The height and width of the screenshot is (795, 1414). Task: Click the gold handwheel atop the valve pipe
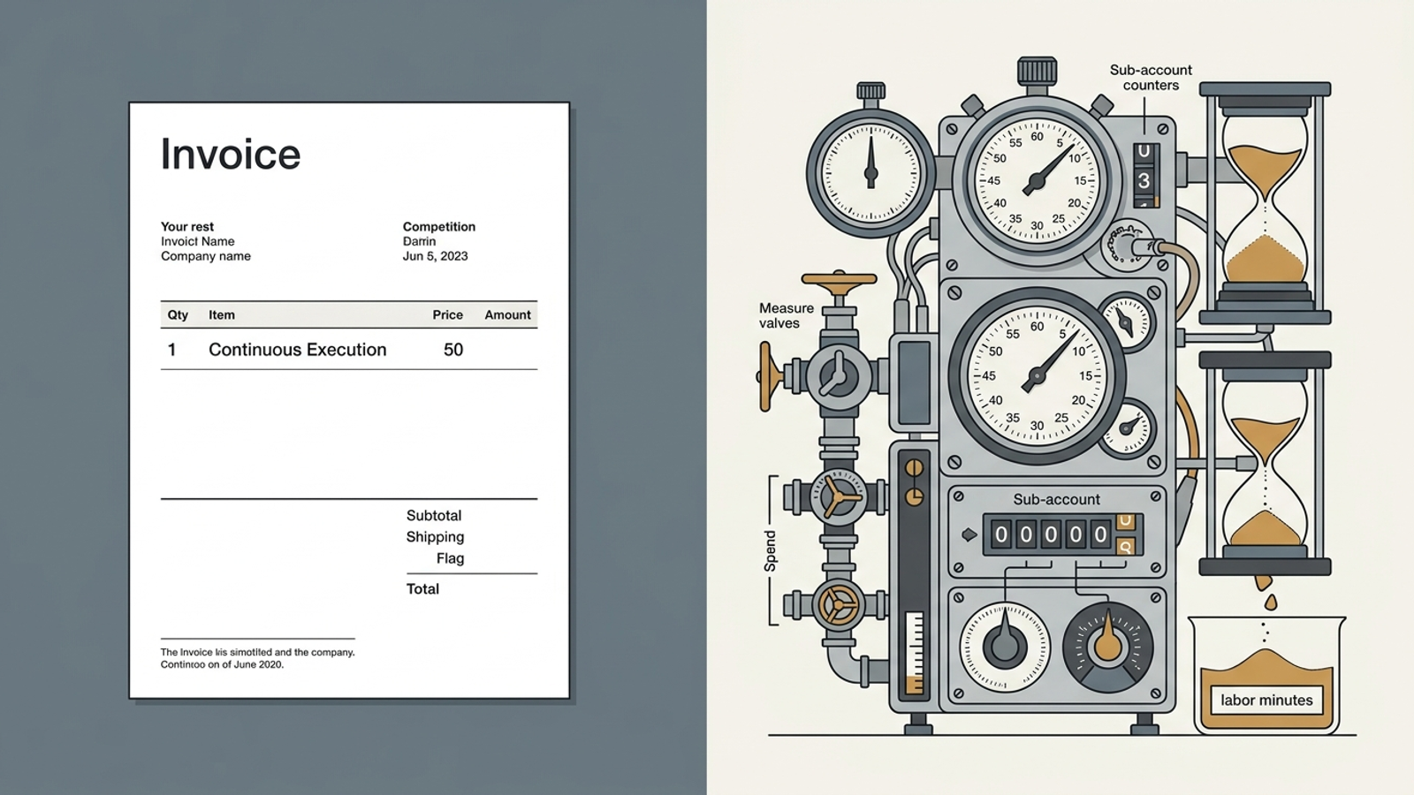839,282
